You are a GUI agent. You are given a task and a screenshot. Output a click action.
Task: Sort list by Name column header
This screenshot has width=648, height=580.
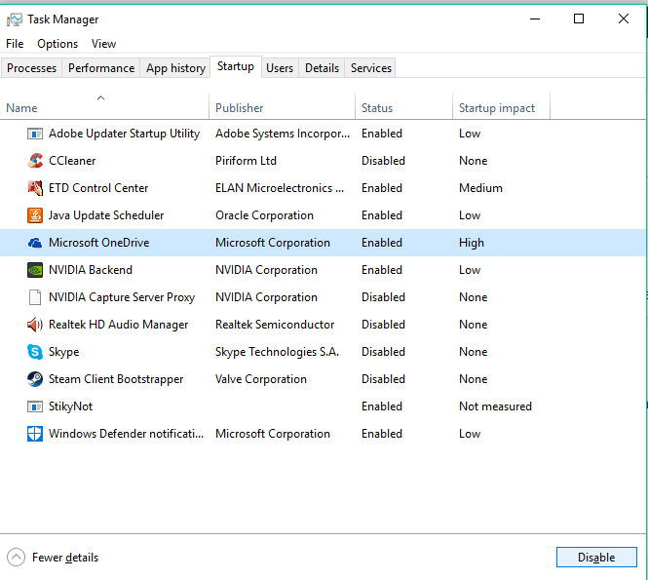[21, 108]
